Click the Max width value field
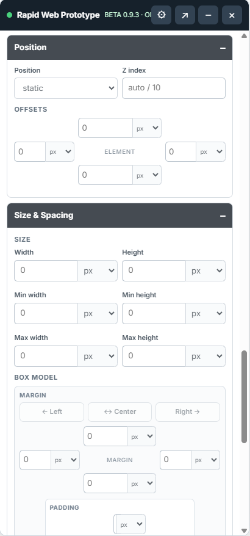This screenshot has height=536, width=250. tap(46, 356)
